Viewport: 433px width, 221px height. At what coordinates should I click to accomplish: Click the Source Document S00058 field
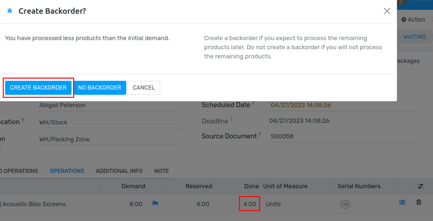click(345, 136)
